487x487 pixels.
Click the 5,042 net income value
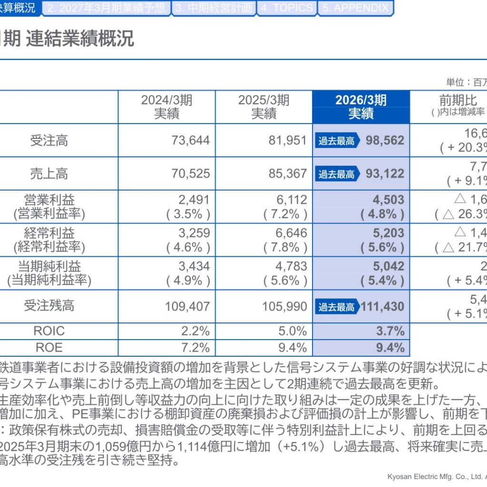pos(389,266)
